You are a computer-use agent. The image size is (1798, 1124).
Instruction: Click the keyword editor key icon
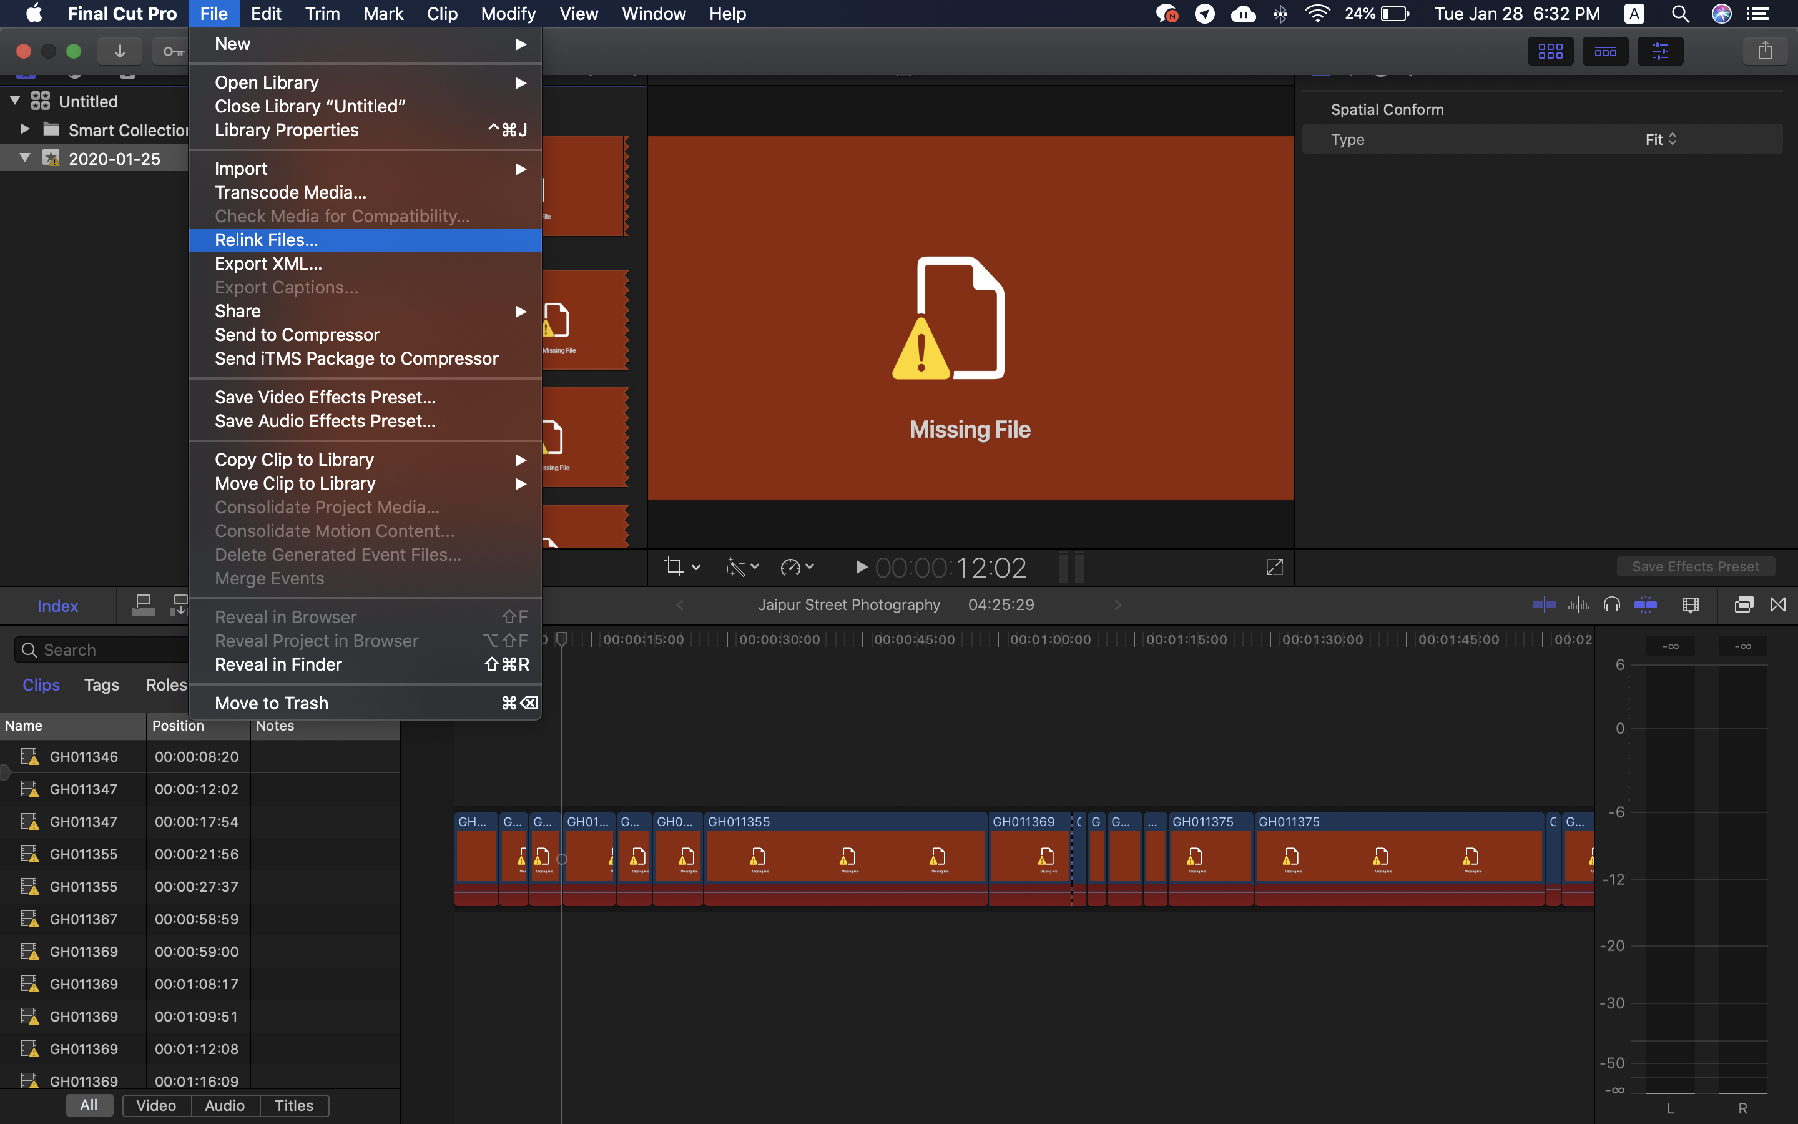(173, 51)
